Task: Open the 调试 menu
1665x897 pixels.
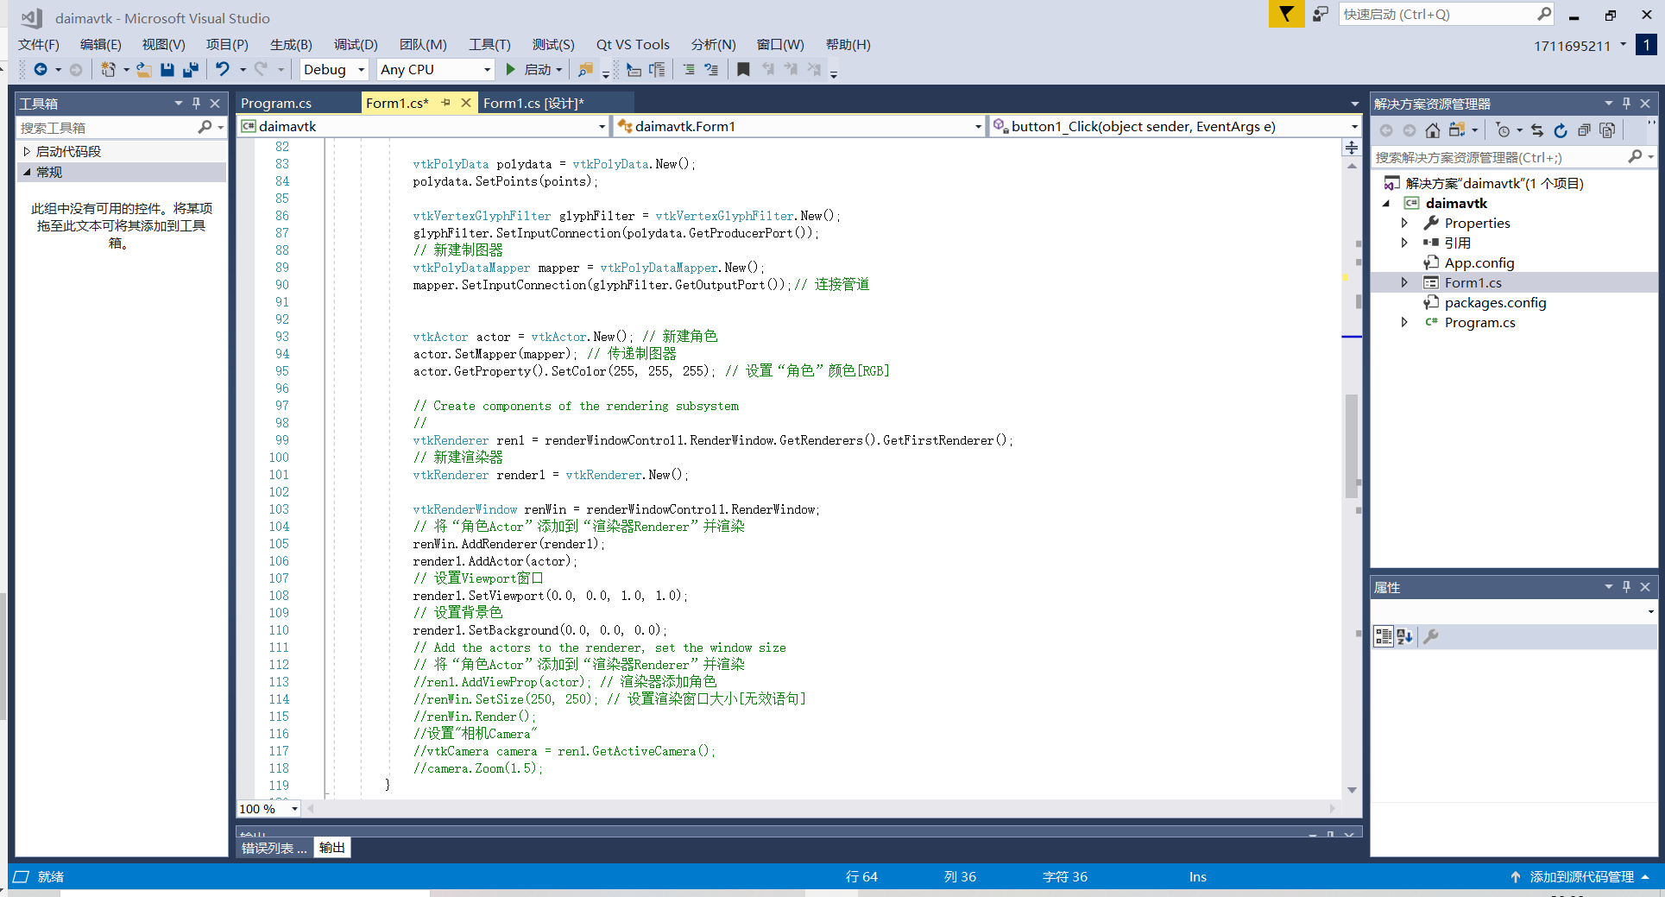Action: [x=355, y=44]
